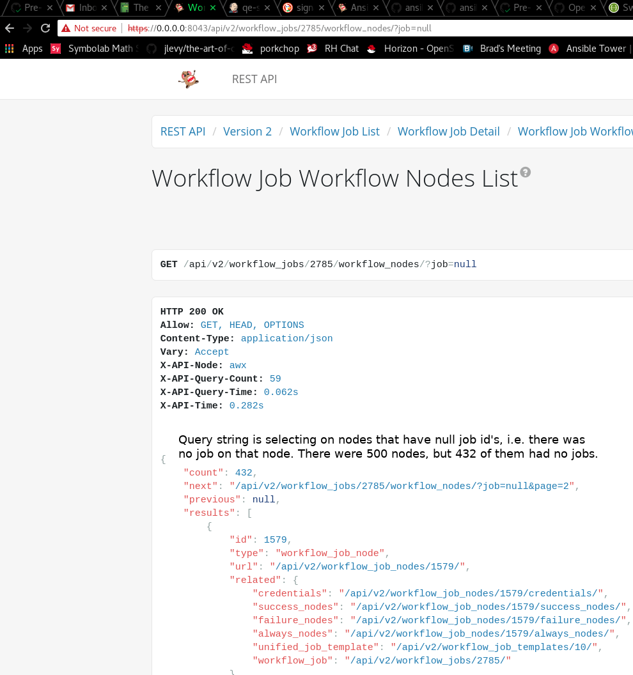Click the id value 1579

click(x=275, y=540)
